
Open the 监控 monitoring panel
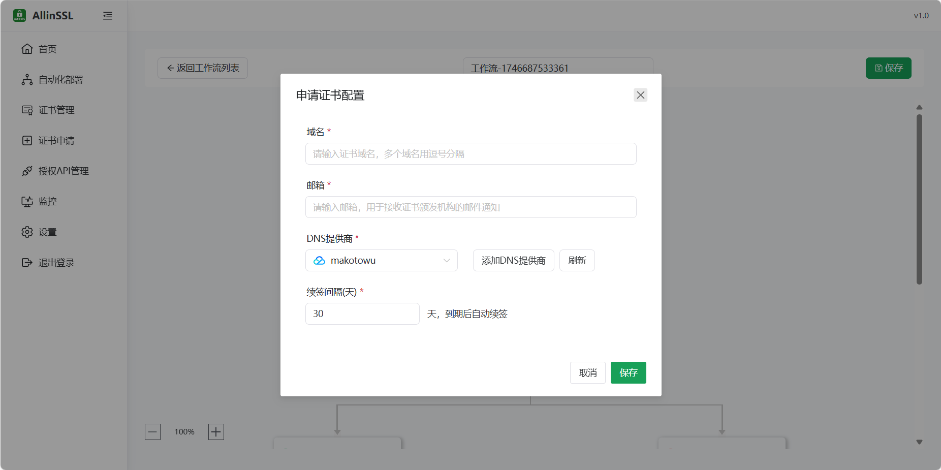pos(48,201)
